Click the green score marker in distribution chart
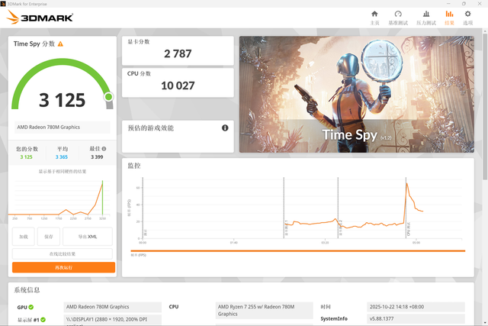 click(102, 197)
